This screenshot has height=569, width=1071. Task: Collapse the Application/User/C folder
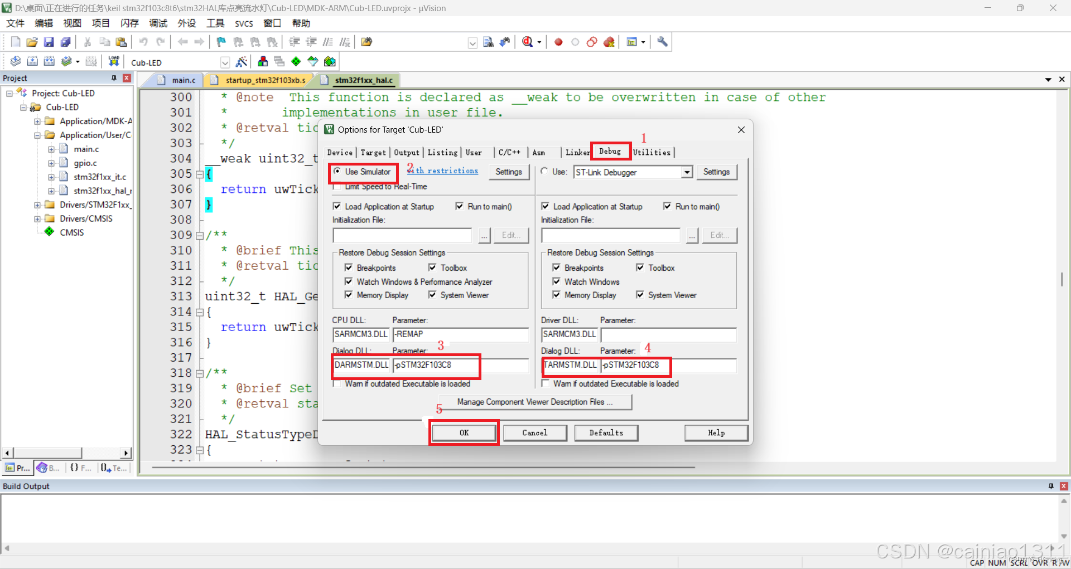(37, 135)
